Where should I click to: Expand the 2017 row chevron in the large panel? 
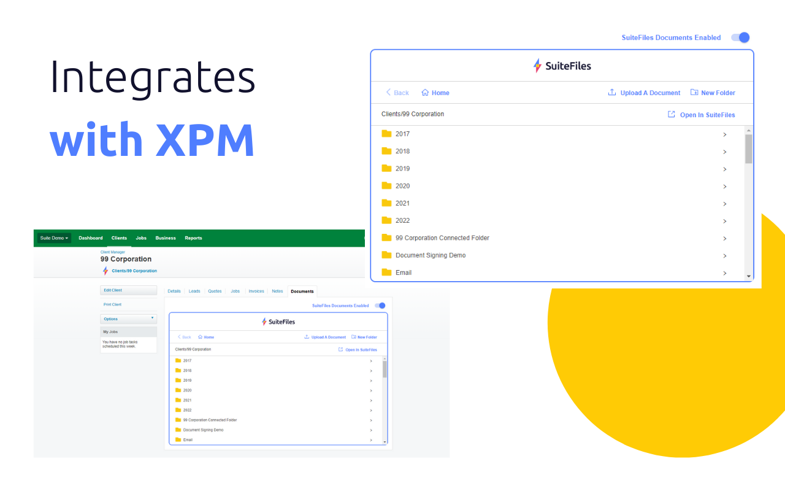click(725, 134)
